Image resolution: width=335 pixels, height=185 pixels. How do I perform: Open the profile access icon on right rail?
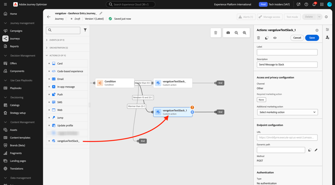[x=327, y=38]
